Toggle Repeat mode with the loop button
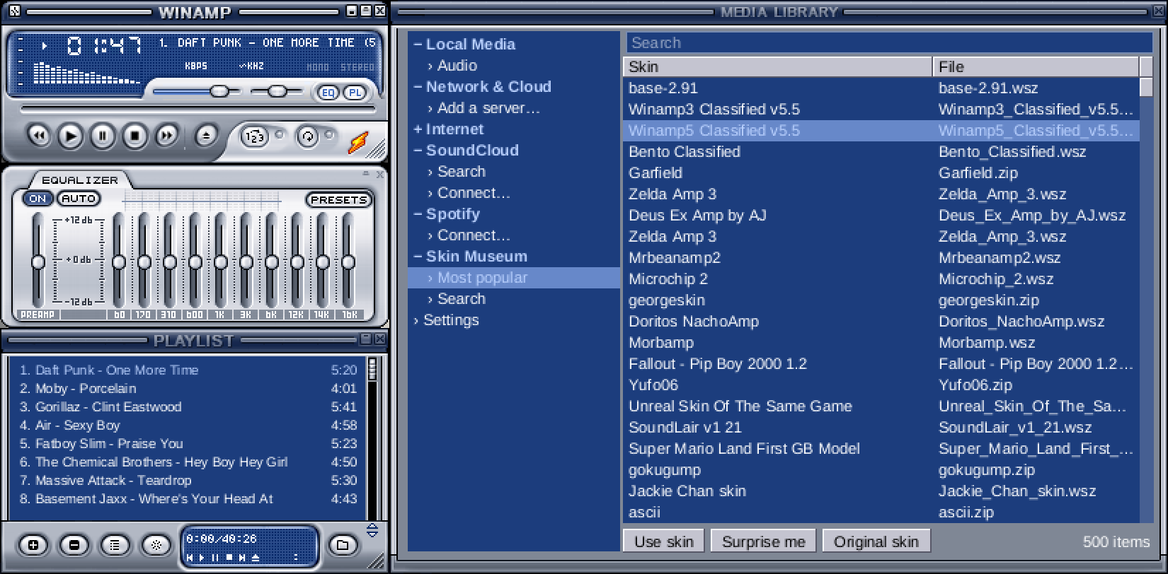 307,136
